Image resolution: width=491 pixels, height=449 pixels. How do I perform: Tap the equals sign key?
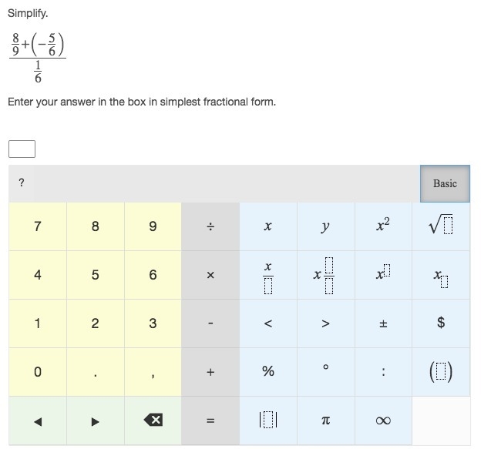coord(210,421)
